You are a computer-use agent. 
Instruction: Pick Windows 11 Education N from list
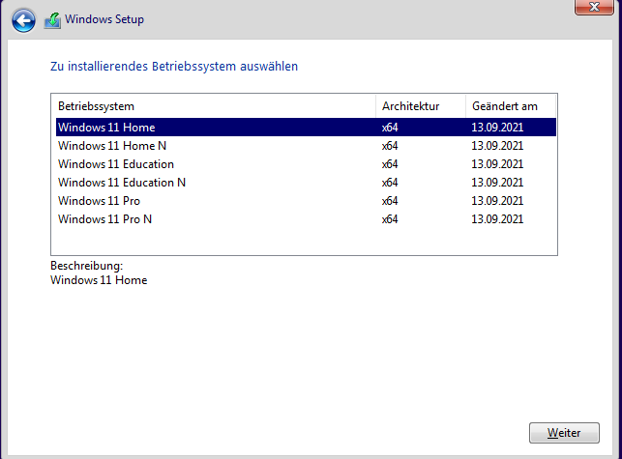122,183
